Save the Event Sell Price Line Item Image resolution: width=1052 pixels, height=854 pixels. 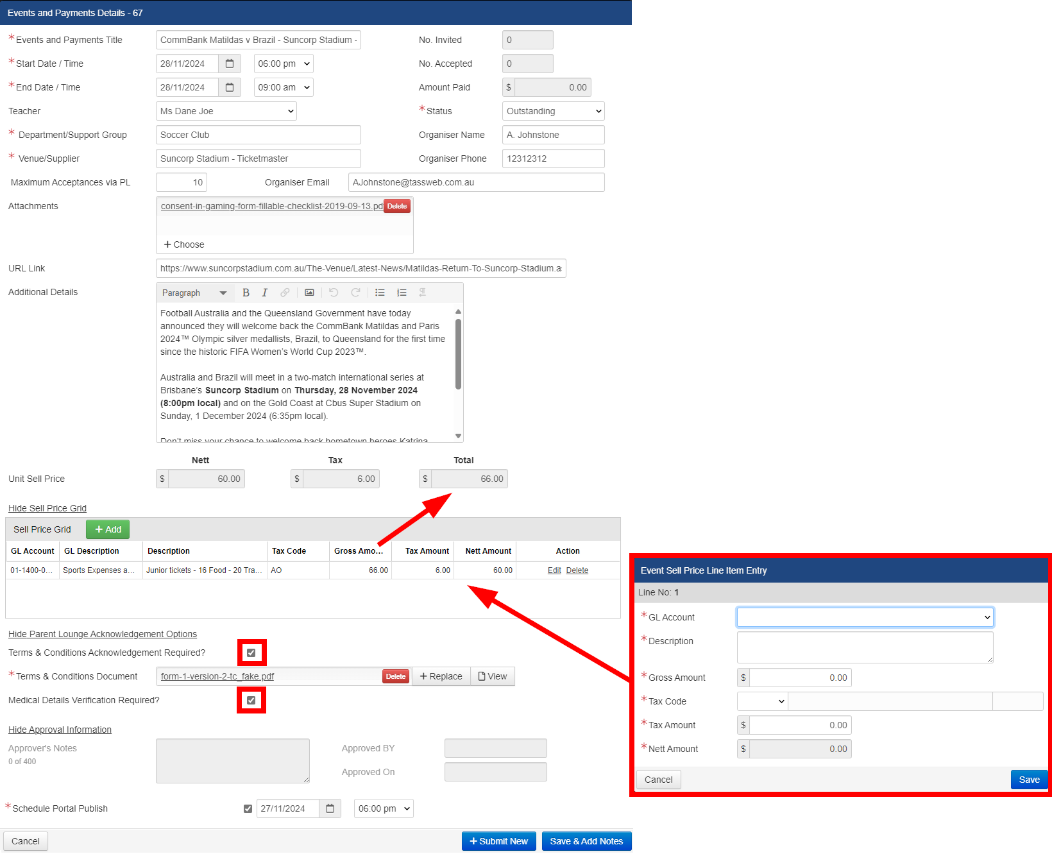coord(1029,780)
